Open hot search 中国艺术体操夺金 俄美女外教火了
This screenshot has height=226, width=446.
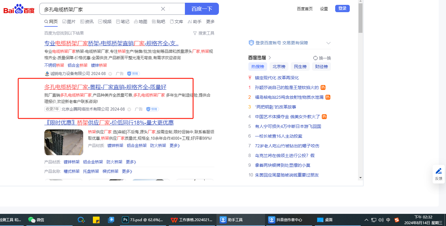[288, 117]
